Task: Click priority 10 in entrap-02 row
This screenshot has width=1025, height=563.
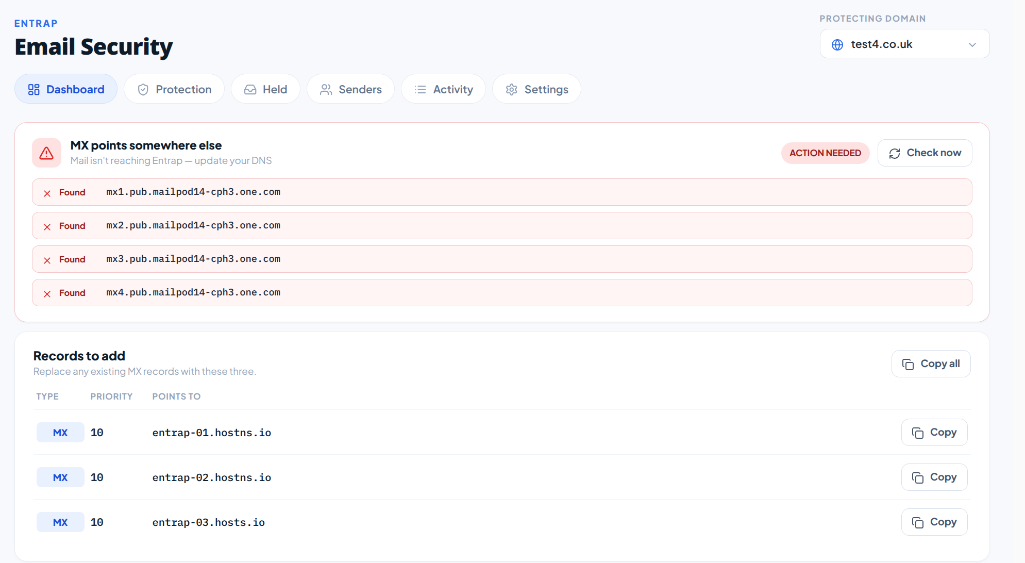Action: click(x=97, y=477)
